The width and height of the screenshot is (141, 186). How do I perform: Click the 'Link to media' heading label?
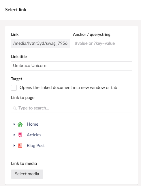24,163
